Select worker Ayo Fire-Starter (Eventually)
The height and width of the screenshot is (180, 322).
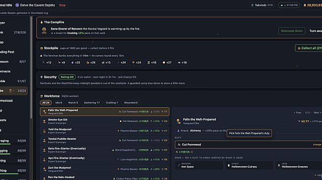(104, 159)
